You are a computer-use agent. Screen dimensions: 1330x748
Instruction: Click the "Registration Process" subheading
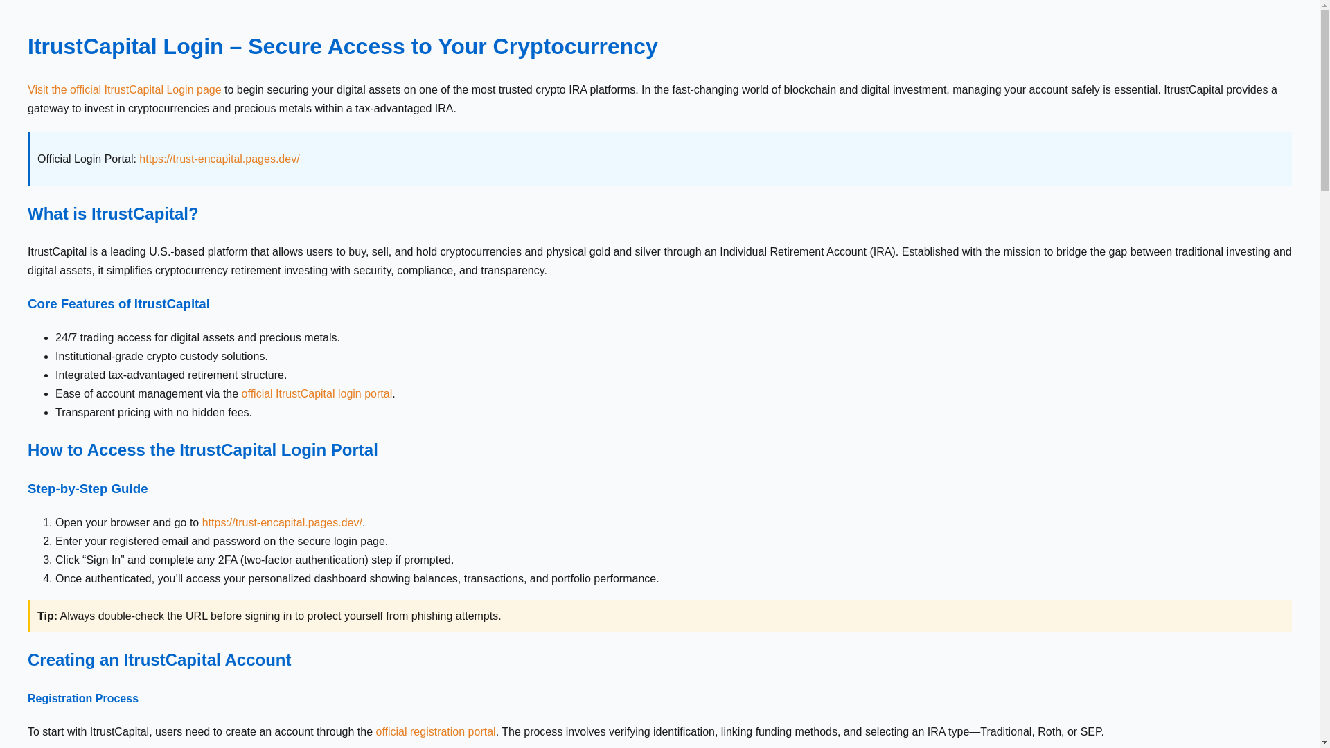(83, 699)
